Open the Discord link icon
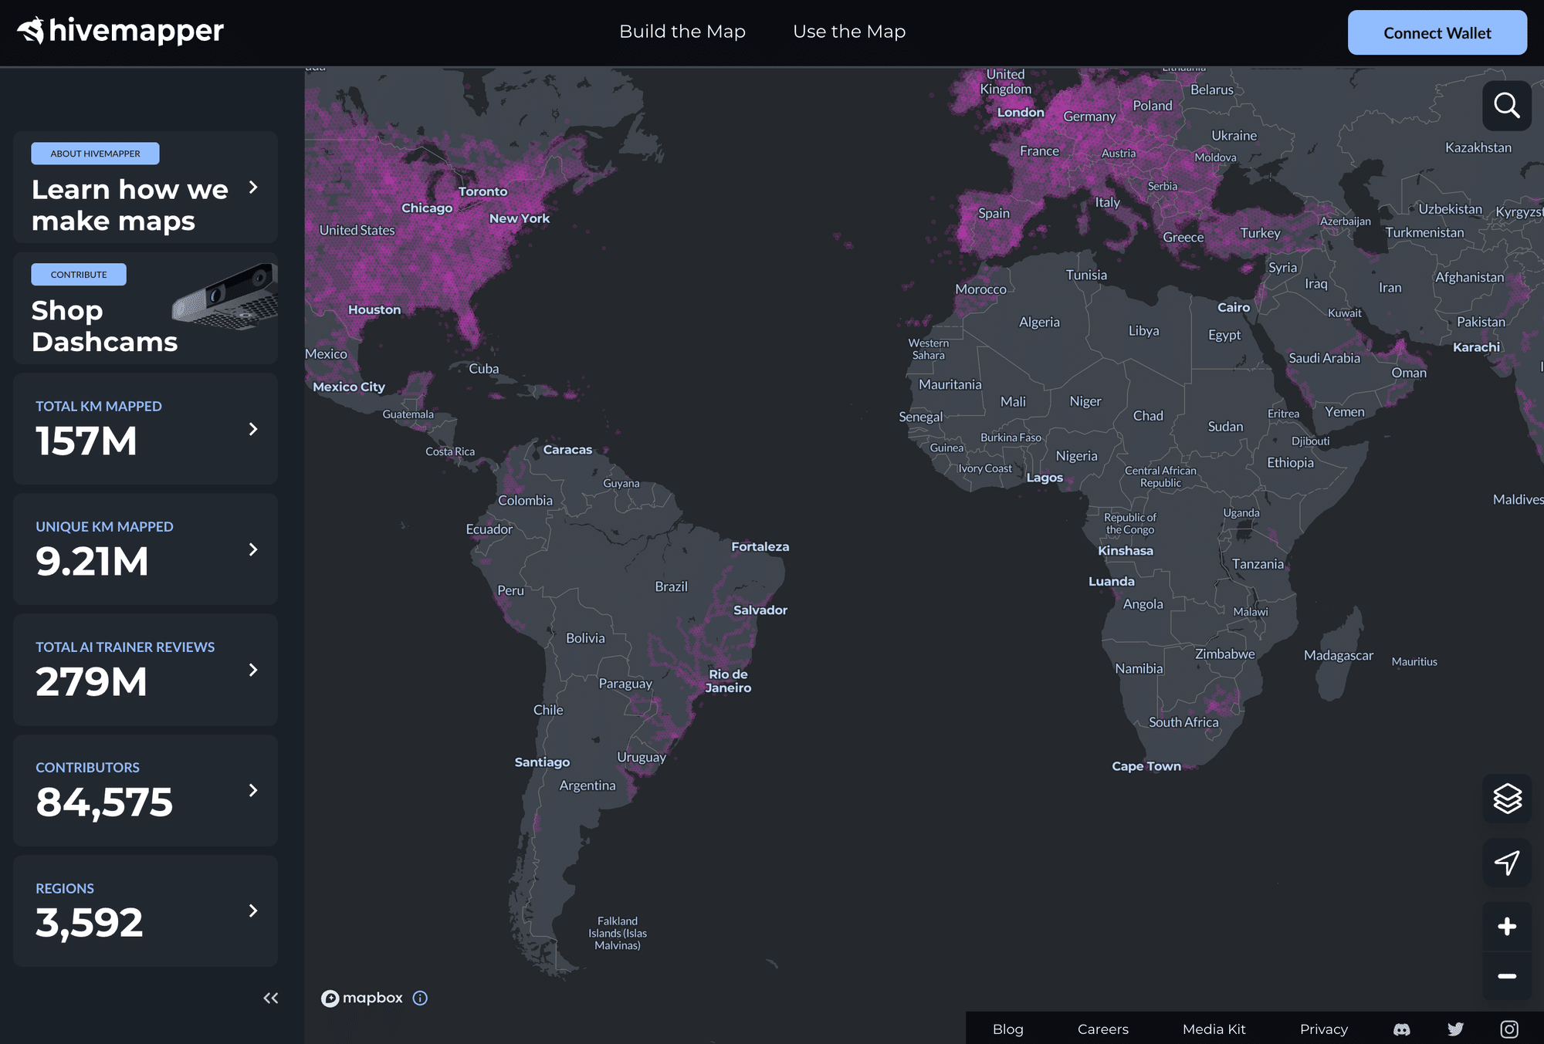This screenshot has height=1044, width=1544. (1401, 1029)
